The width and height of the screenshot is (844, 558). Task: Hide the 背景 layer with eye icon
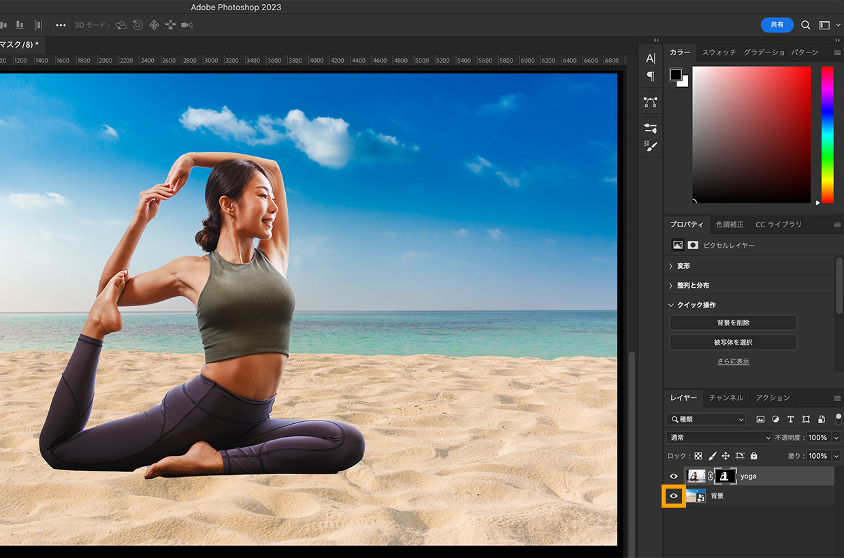(x=674, y=496)
